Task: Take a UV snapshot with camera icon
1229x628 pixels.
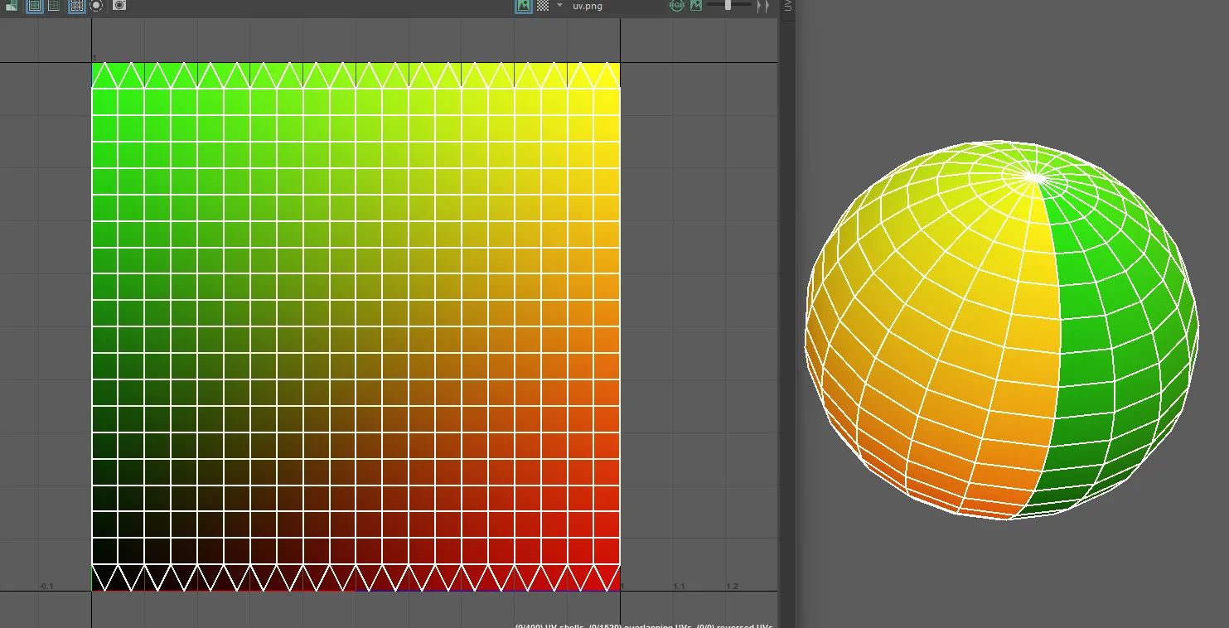Action: [119, 6]
